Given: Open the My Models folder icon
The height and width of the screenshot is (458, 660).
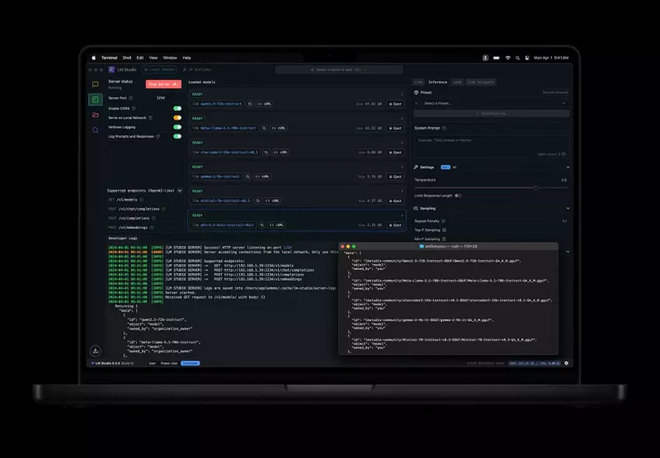Looking at the screenshot, I should (x=95, y=115).
